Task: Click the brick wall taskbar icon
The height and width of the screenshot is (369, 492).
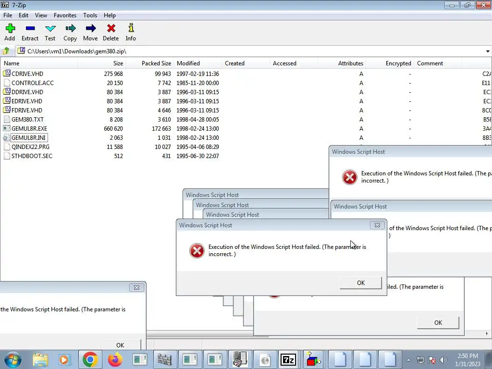Action: pyautogui.click(x=165, y=359)
